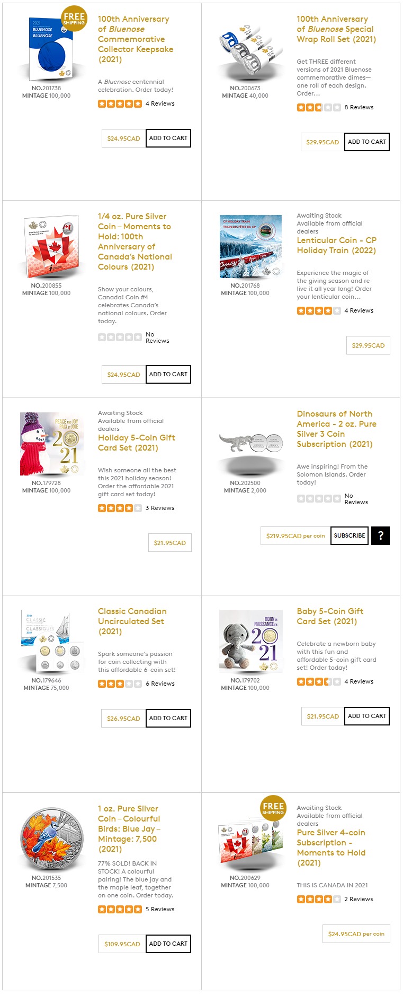This screenshot has height=994, width=403.
Task: Click the star rating for Bluenose Wrap Roll Set
Action: (319, 107)
